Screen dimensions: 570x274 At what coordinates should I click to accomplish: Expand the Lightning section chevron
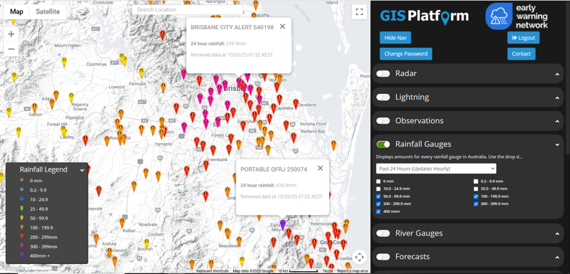557,98
